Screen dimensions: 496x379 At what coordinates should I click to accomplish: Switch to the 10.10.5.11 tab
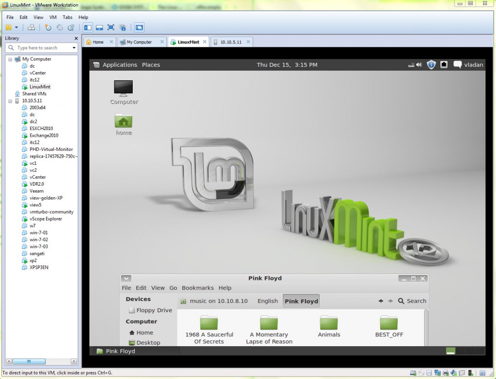click(231, 42)
